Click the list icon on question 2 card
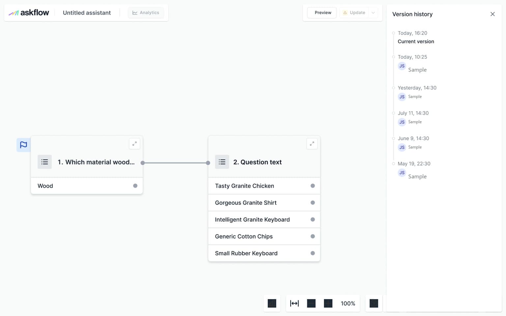Viewport: 506px width, 316px height. pyautogui.click(x=222, y=162)
